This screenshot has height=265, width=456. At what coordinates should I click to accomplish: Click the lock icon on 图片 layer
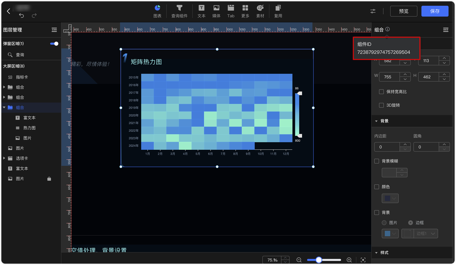pos(49,179)
